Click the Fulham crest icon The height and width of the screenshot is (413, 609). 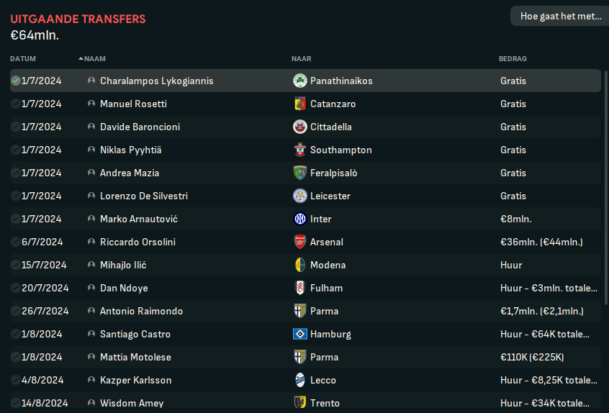pyautogui.click(x=300, y=288)
